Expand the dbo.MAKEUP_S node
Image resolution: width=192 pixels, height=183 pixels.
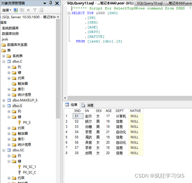point(4,100)
